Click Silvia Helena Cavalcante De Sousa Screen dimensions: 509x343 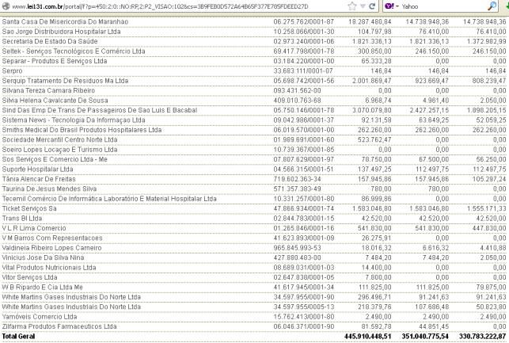coord(55,101)
